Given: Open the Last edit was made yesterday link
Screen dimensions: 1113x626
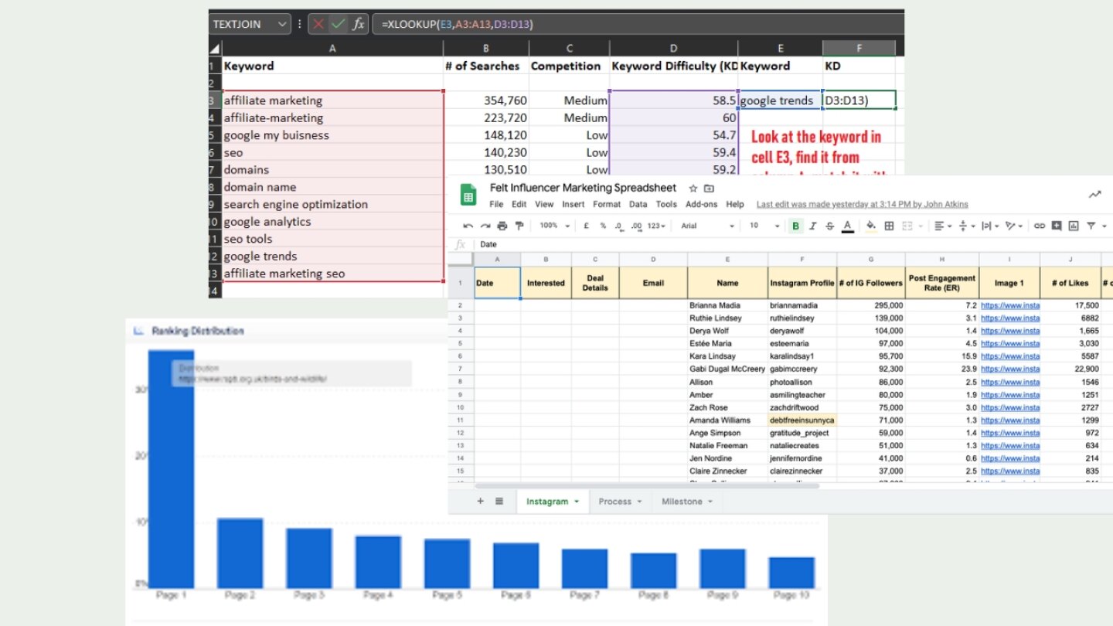Looking at the screenshot, I should (x=862, y=204).
